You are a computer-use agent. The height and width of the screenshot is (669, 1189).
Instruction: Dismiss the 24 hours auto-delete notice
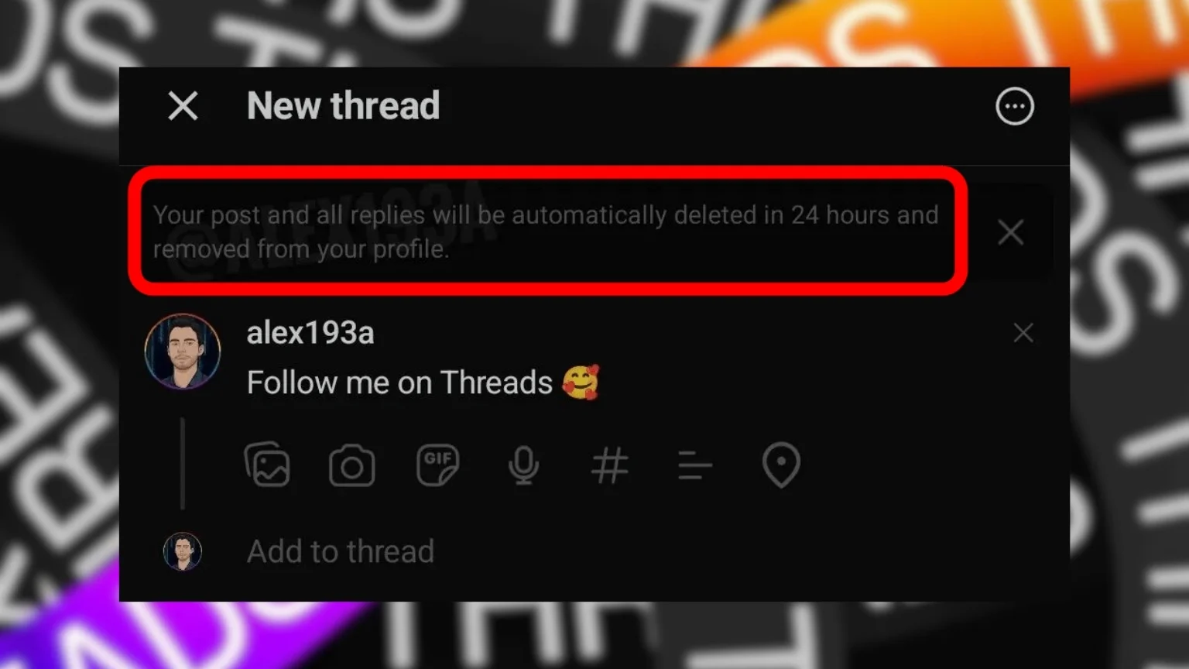1011,232
